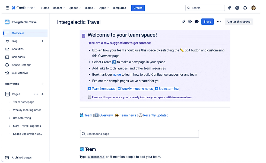Open the Apps dropdown menu
The width and height of the screenshot is (266, 163).
104,8
